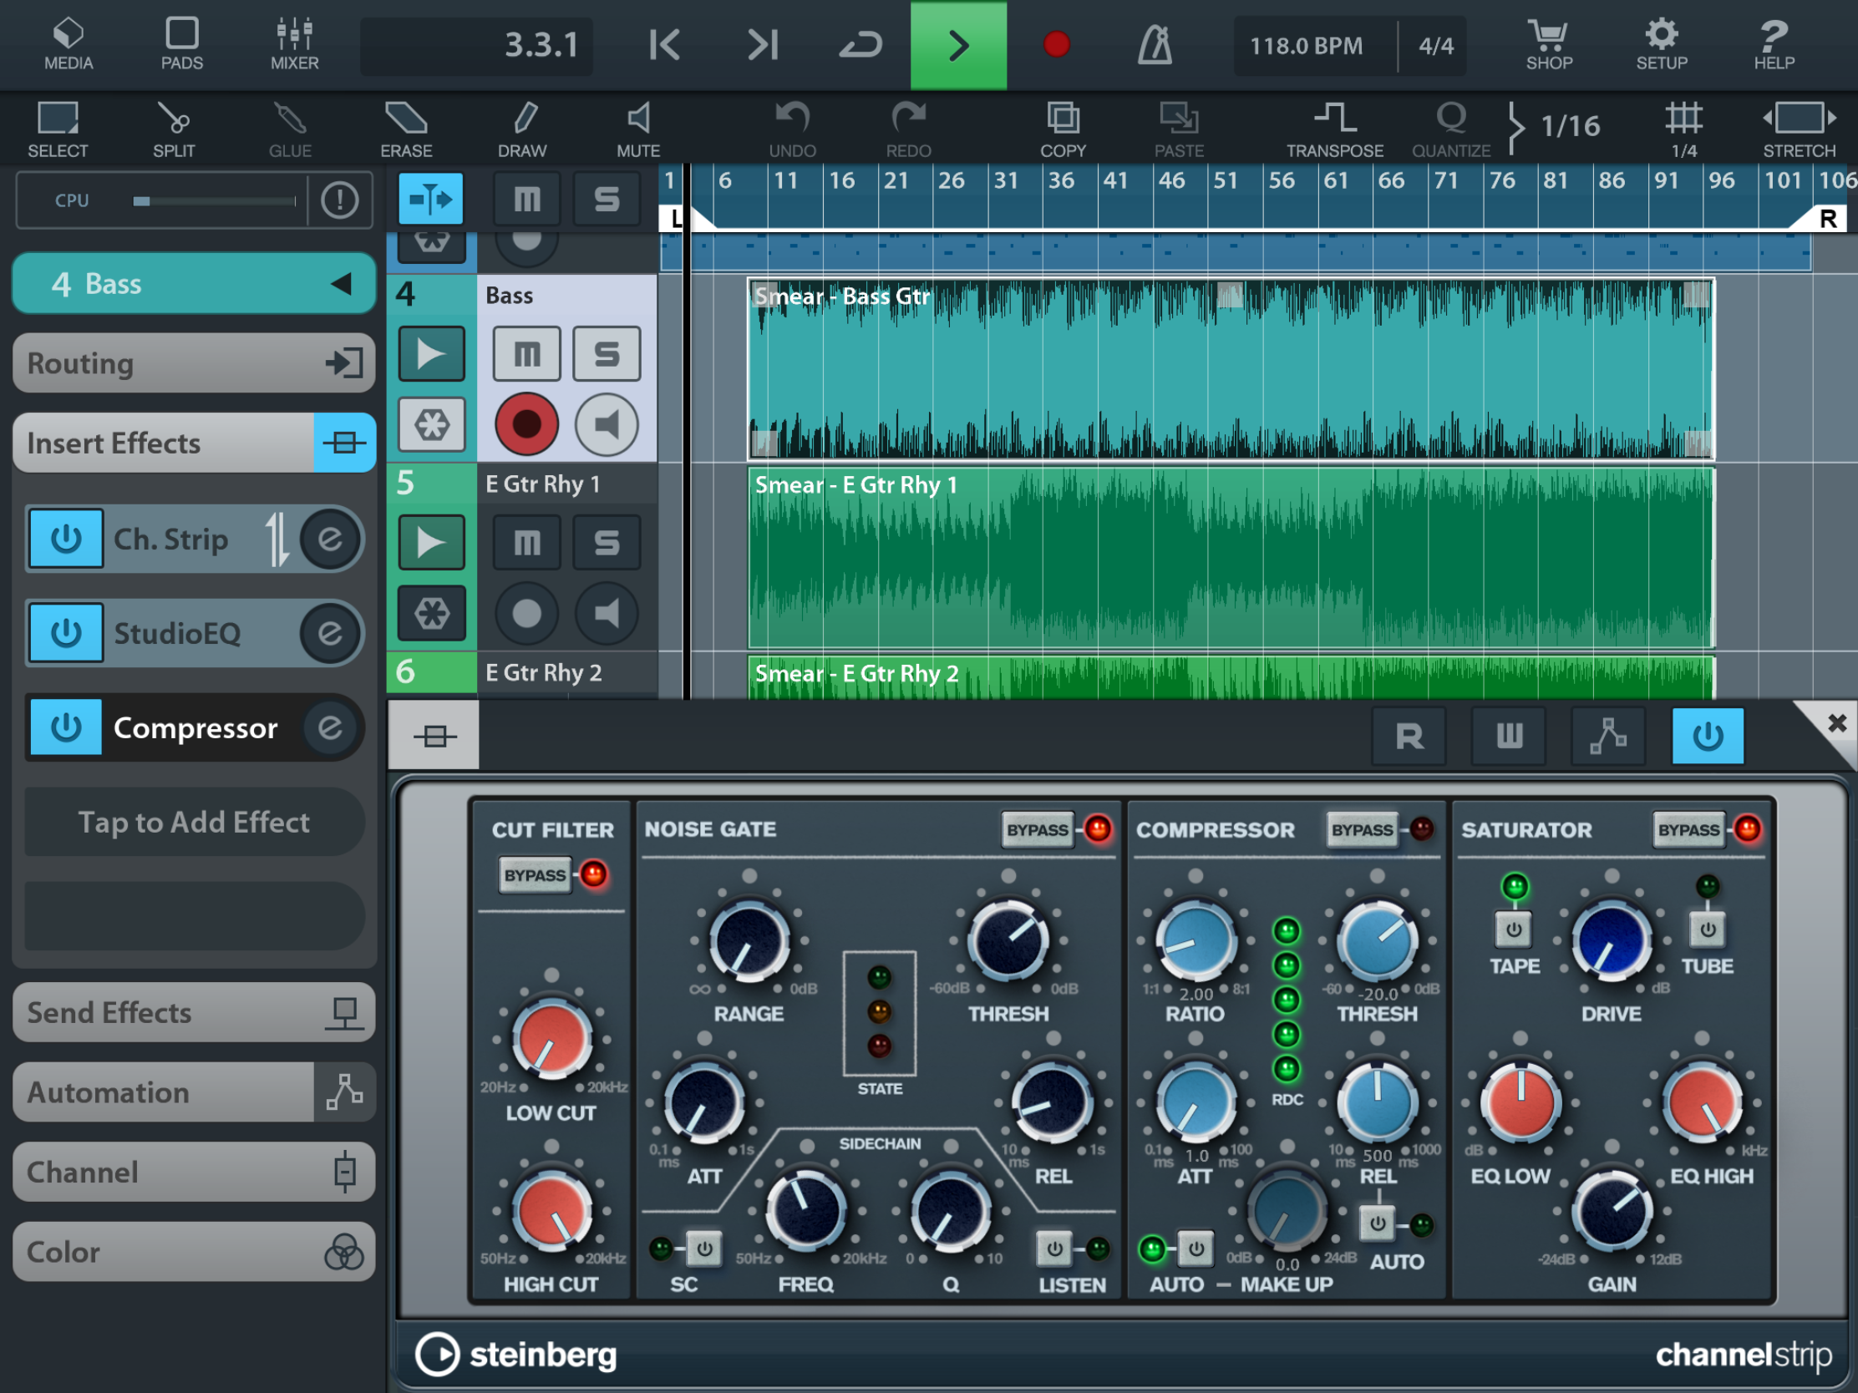Open the Compressor effect editor
Screen dimensions: 1858x1393
(x=330, y=727)
